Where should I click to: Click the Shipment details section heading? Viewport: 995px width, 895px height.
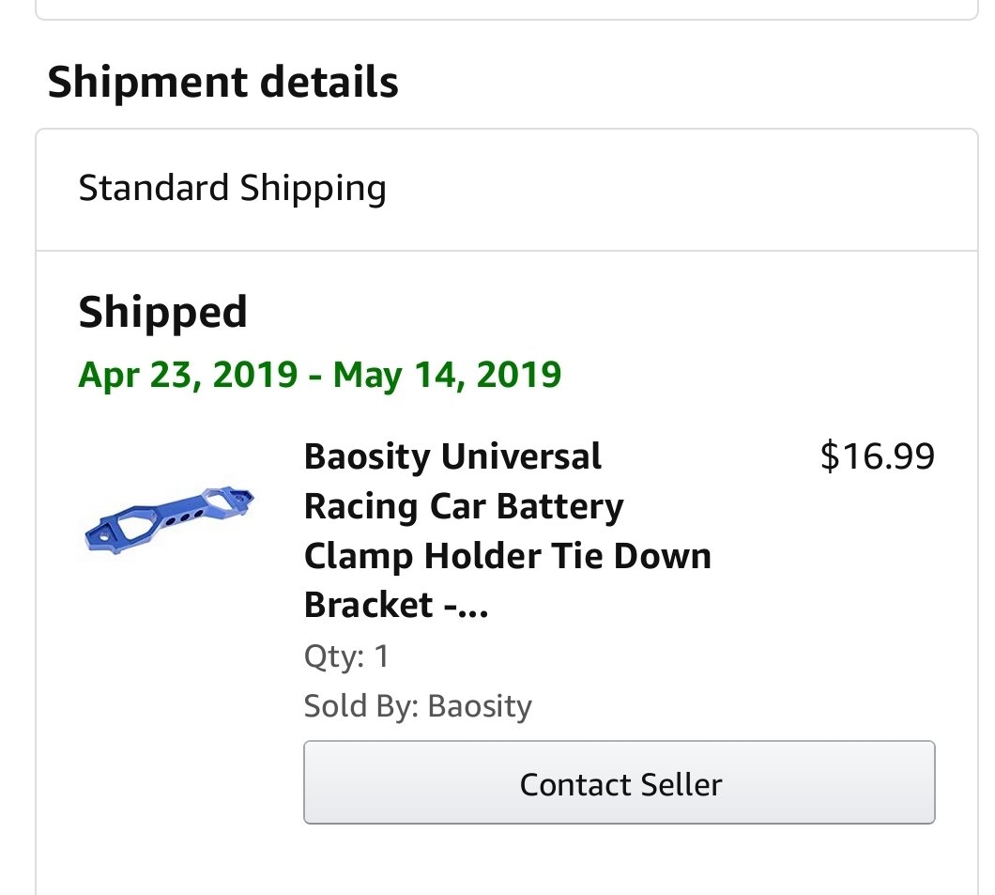pyautogui.click(x=222, y=82)
